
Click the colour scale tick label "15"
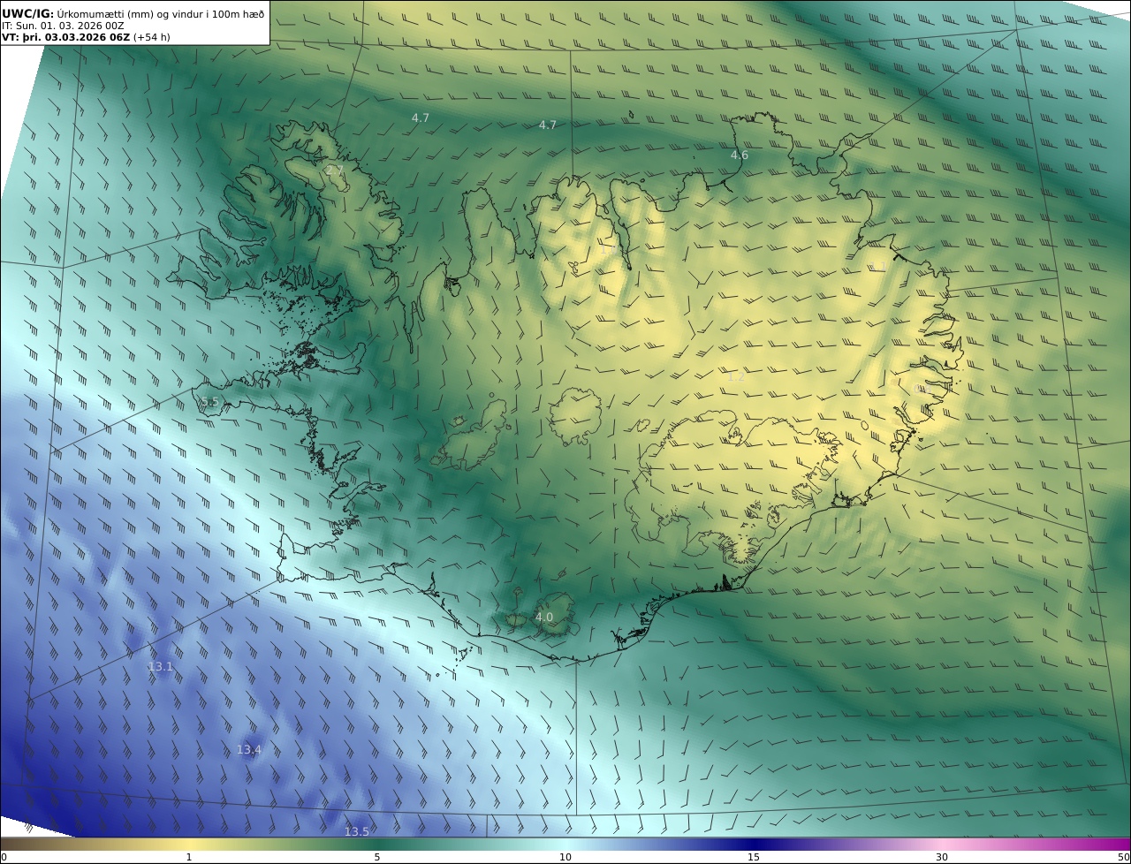click(754, 857)
